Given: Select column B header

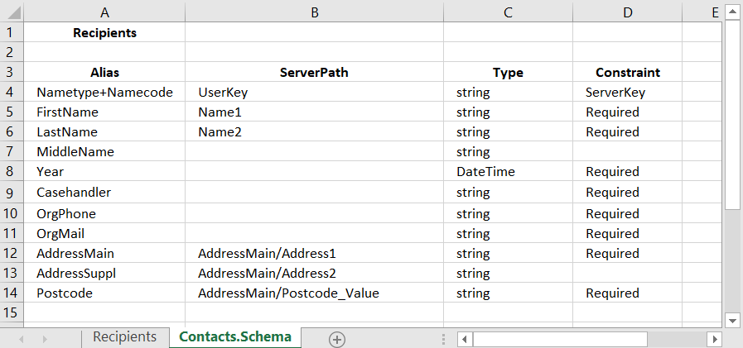Looking at the screenshot, I should click(x=314, y=12).
